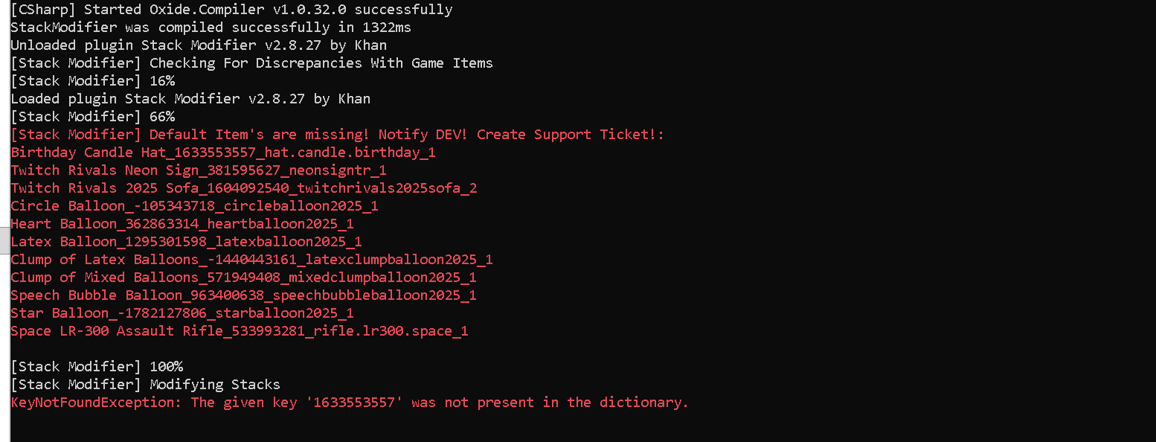Image resolution: width=1156 pixels, height=442 pixels.
Task: Click the Birthday Candle Hat entry
Action: (x=223, y=153)
